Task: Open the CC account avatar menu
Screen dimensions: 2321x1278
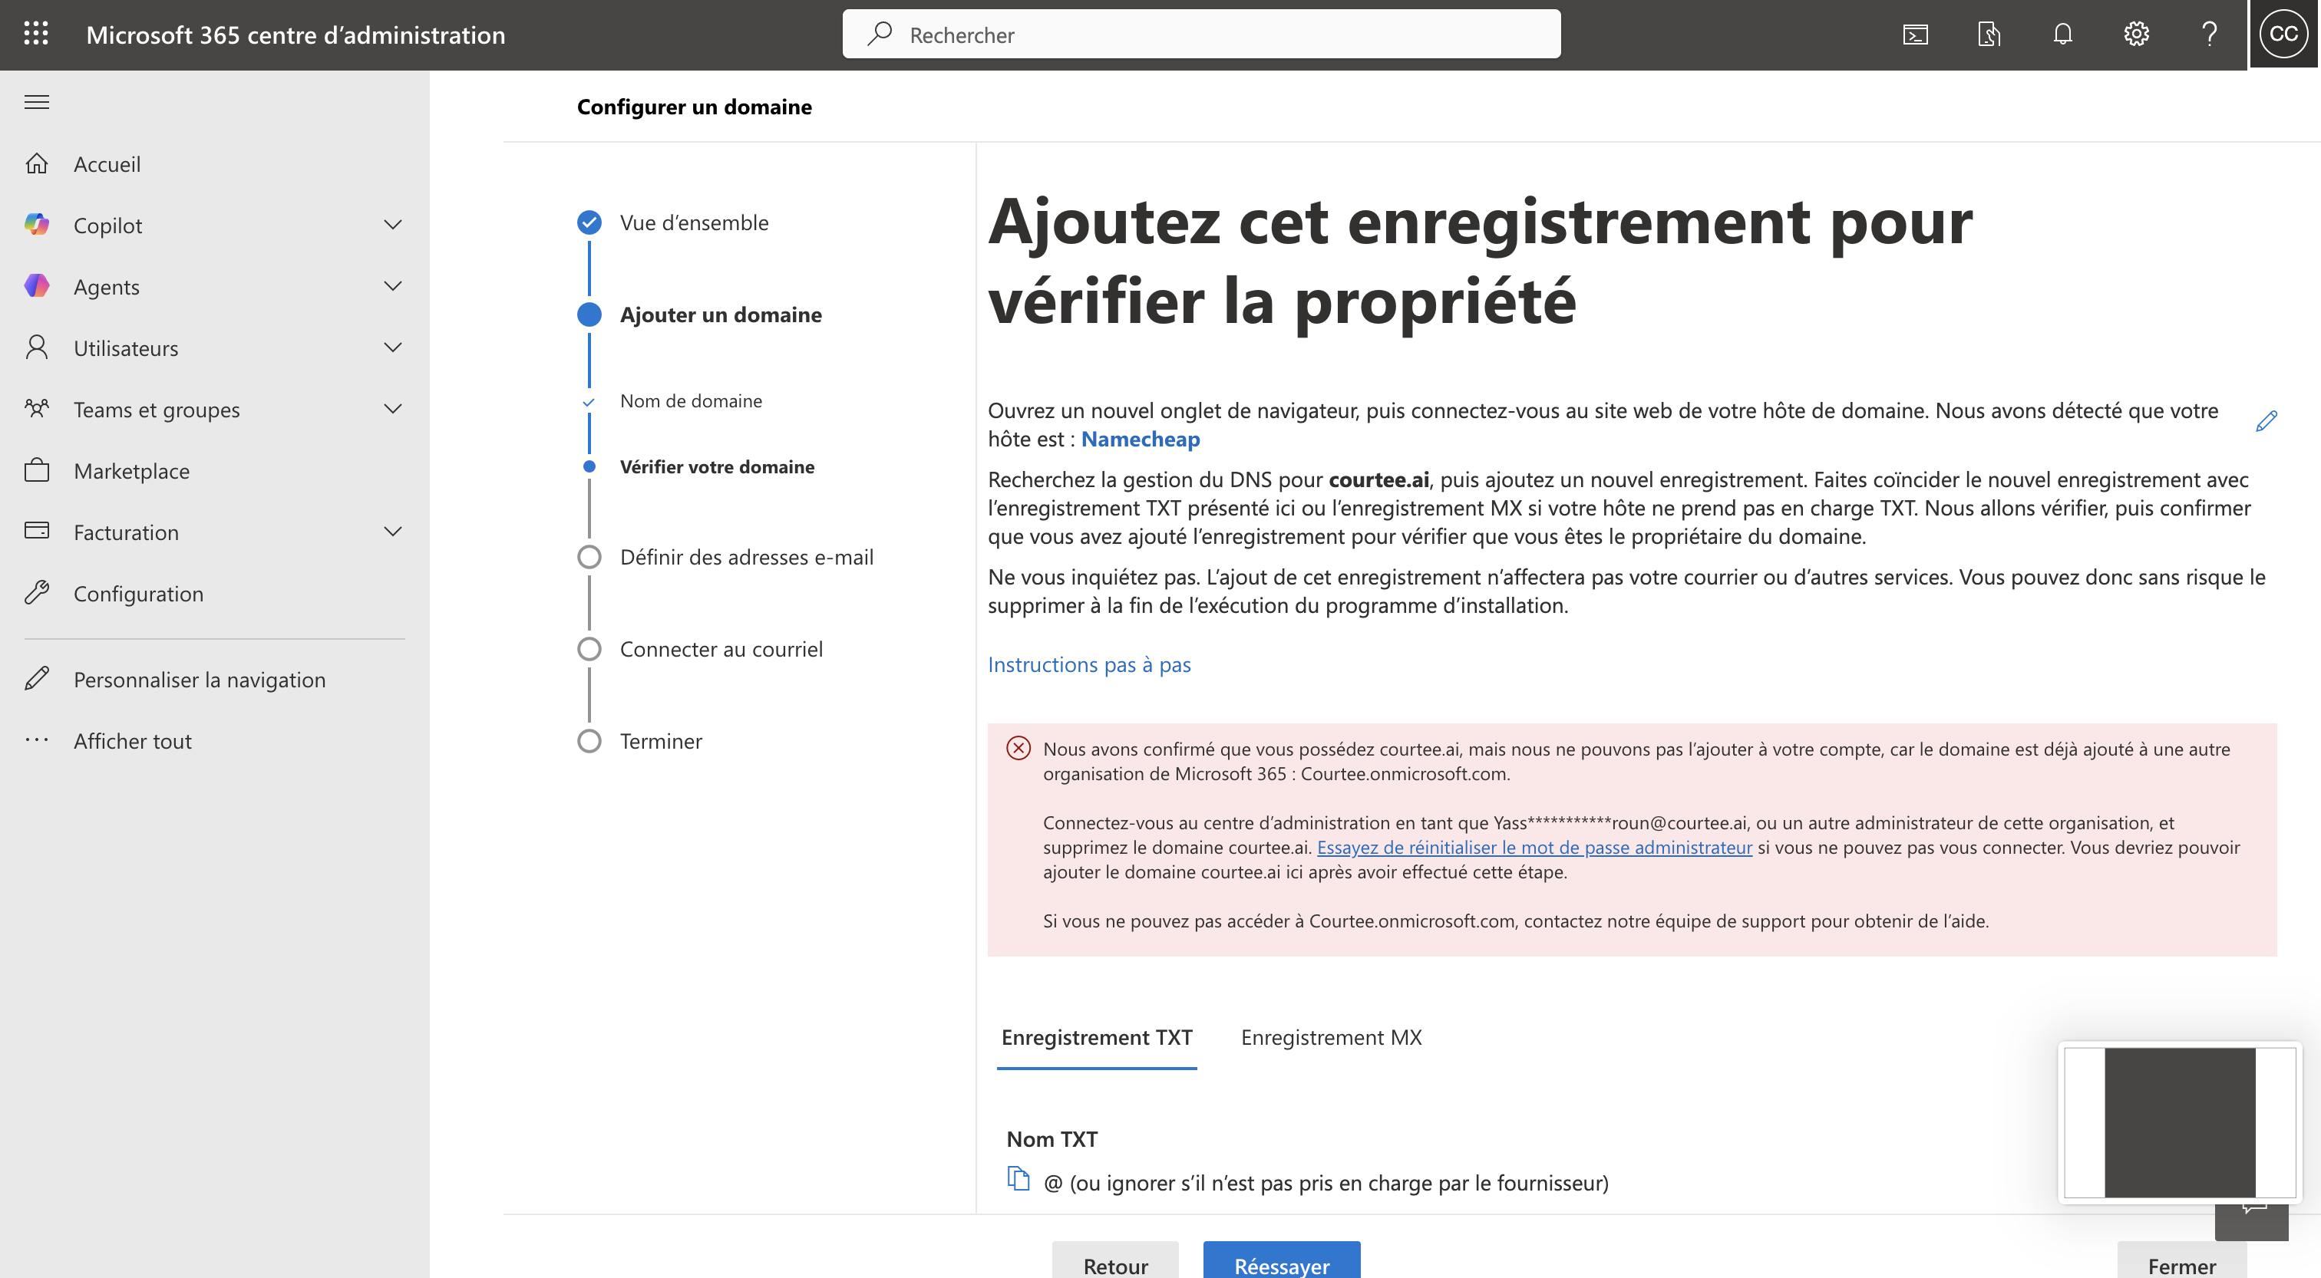Action: [2283, 35]
